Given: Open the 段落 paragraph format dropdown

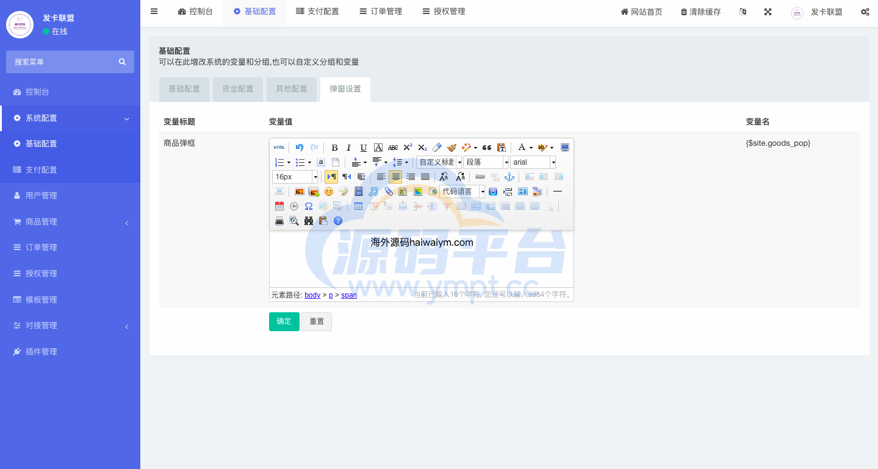Looking at the screenshot, I should click(x=486, y=162).
